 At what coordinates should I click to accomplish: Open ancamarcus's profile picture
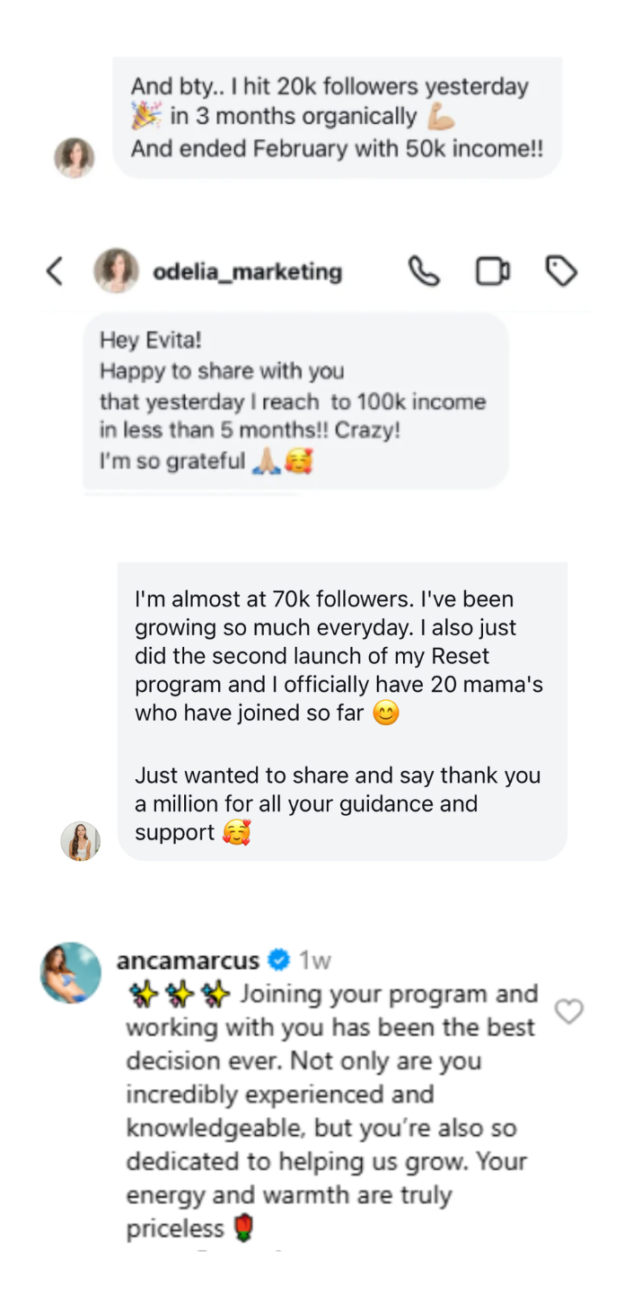tap(71, 973)
